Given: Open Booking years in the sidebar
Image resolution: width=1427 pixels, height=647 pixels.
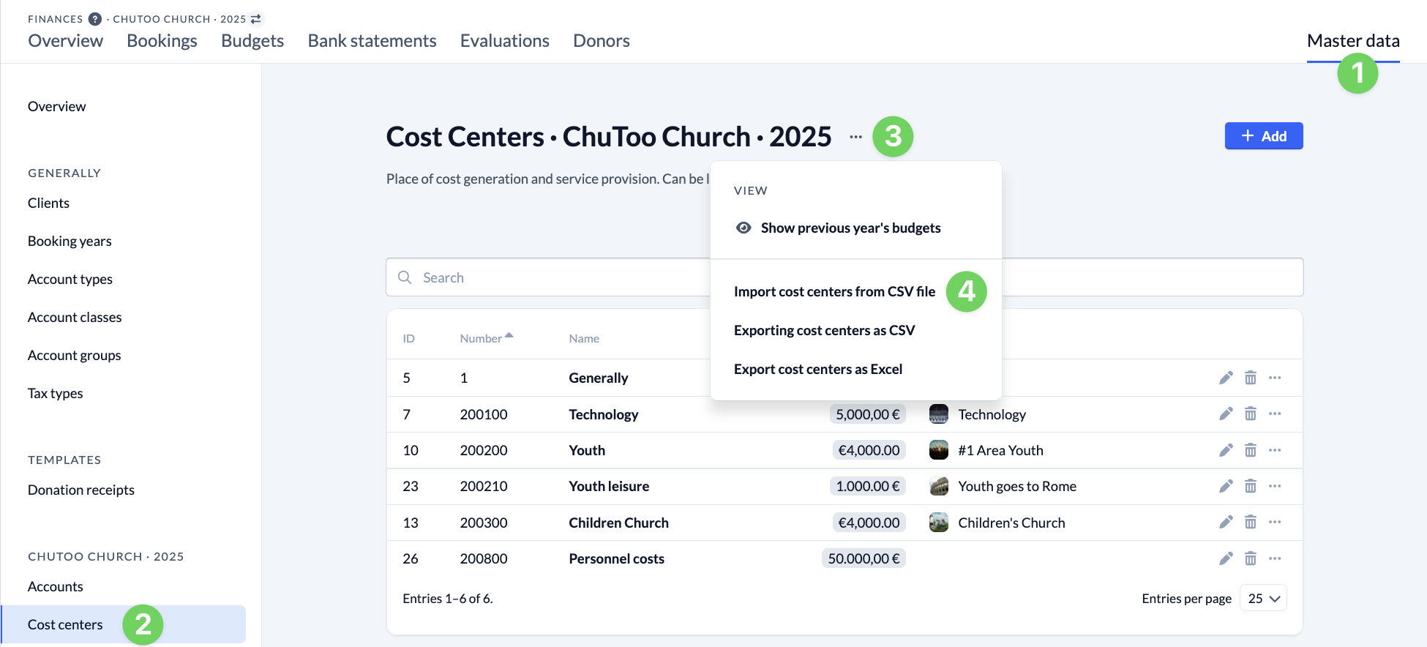Looking at the screenshot, I should [70, 241].
